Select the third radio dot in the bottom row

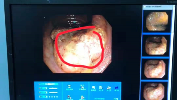[54, 97]
